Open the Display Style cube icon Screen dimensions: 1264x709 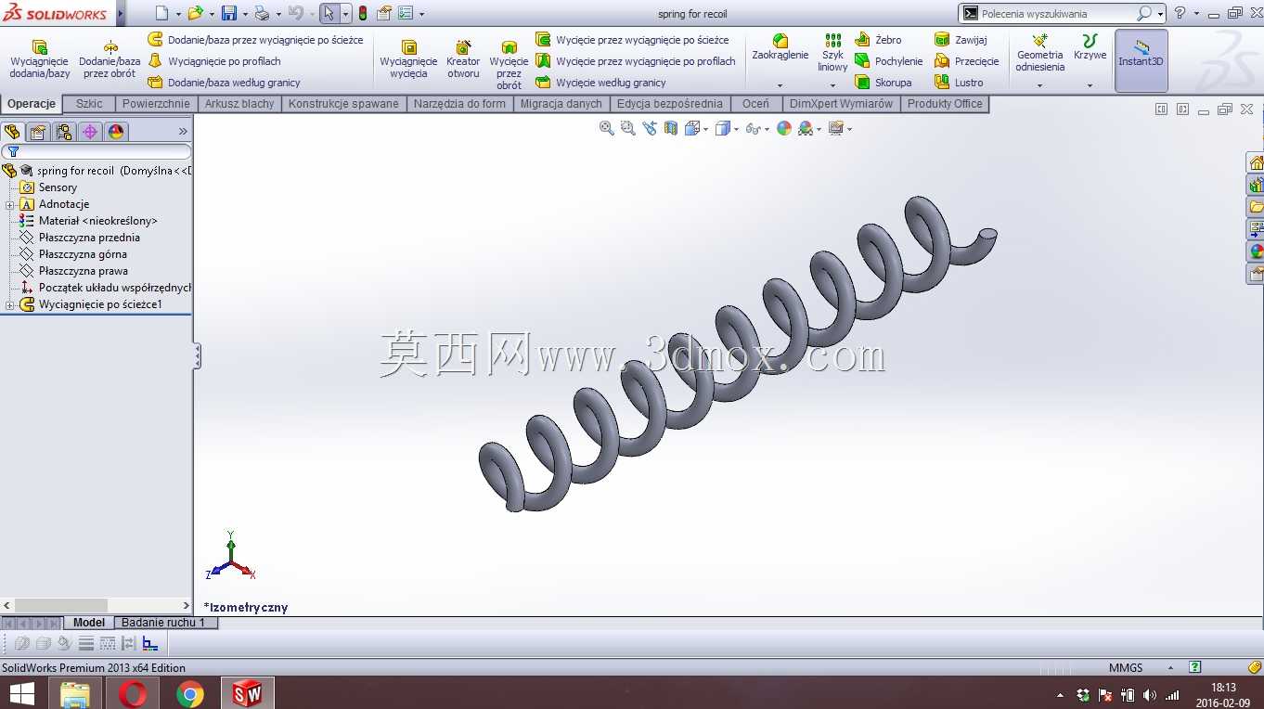click(x=723, y=128)
